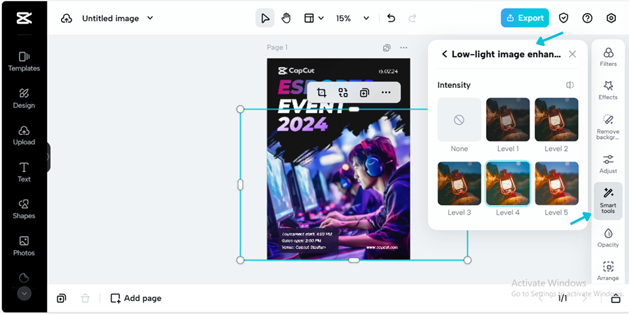Viewport: 629px width, 314px height.
Task: Click the pages overview icon at bottom right
Action: point(615,298)
